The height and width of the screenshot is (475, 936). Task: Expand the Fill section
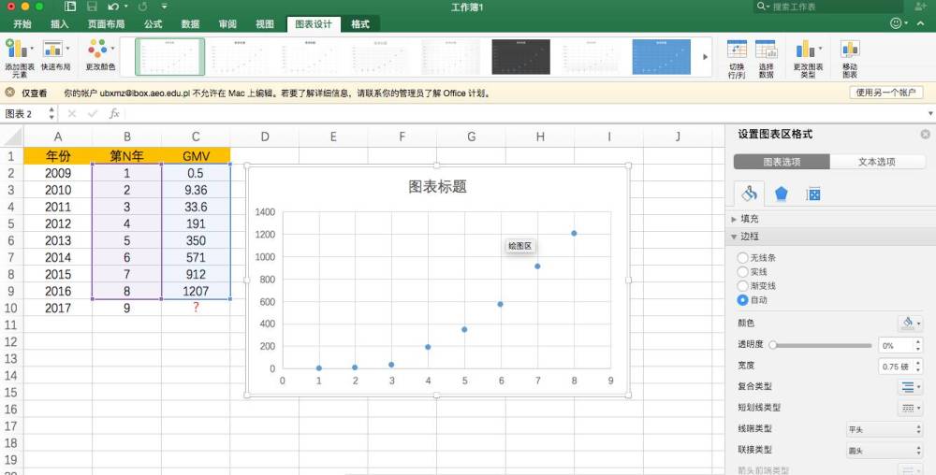(x=734, y=220)
